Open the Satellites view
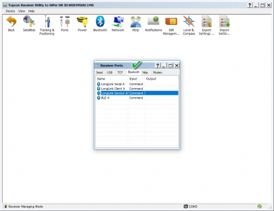 point(29,21)
